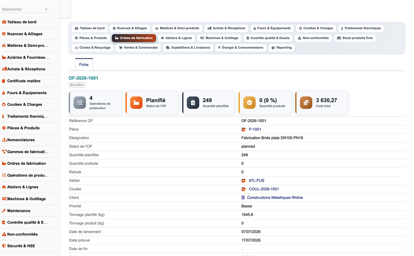Click the Nuances & Alliages sidebar icon
Screen dimensions: 414x256
4,34
